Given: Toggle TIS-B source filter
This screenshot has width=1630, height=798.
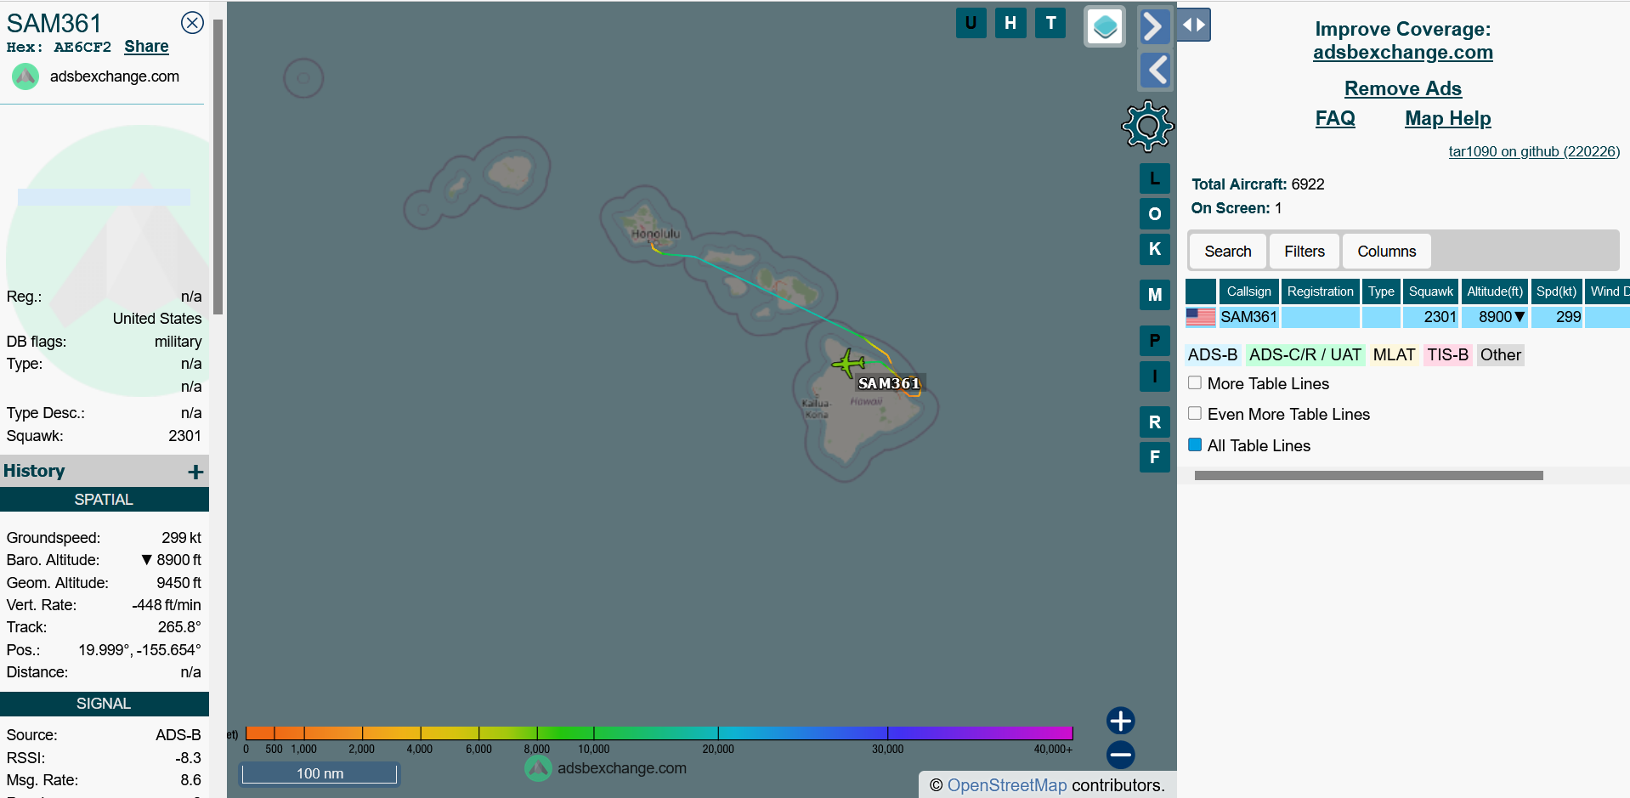Looking at the screenshot, I should coord(1447,355).
